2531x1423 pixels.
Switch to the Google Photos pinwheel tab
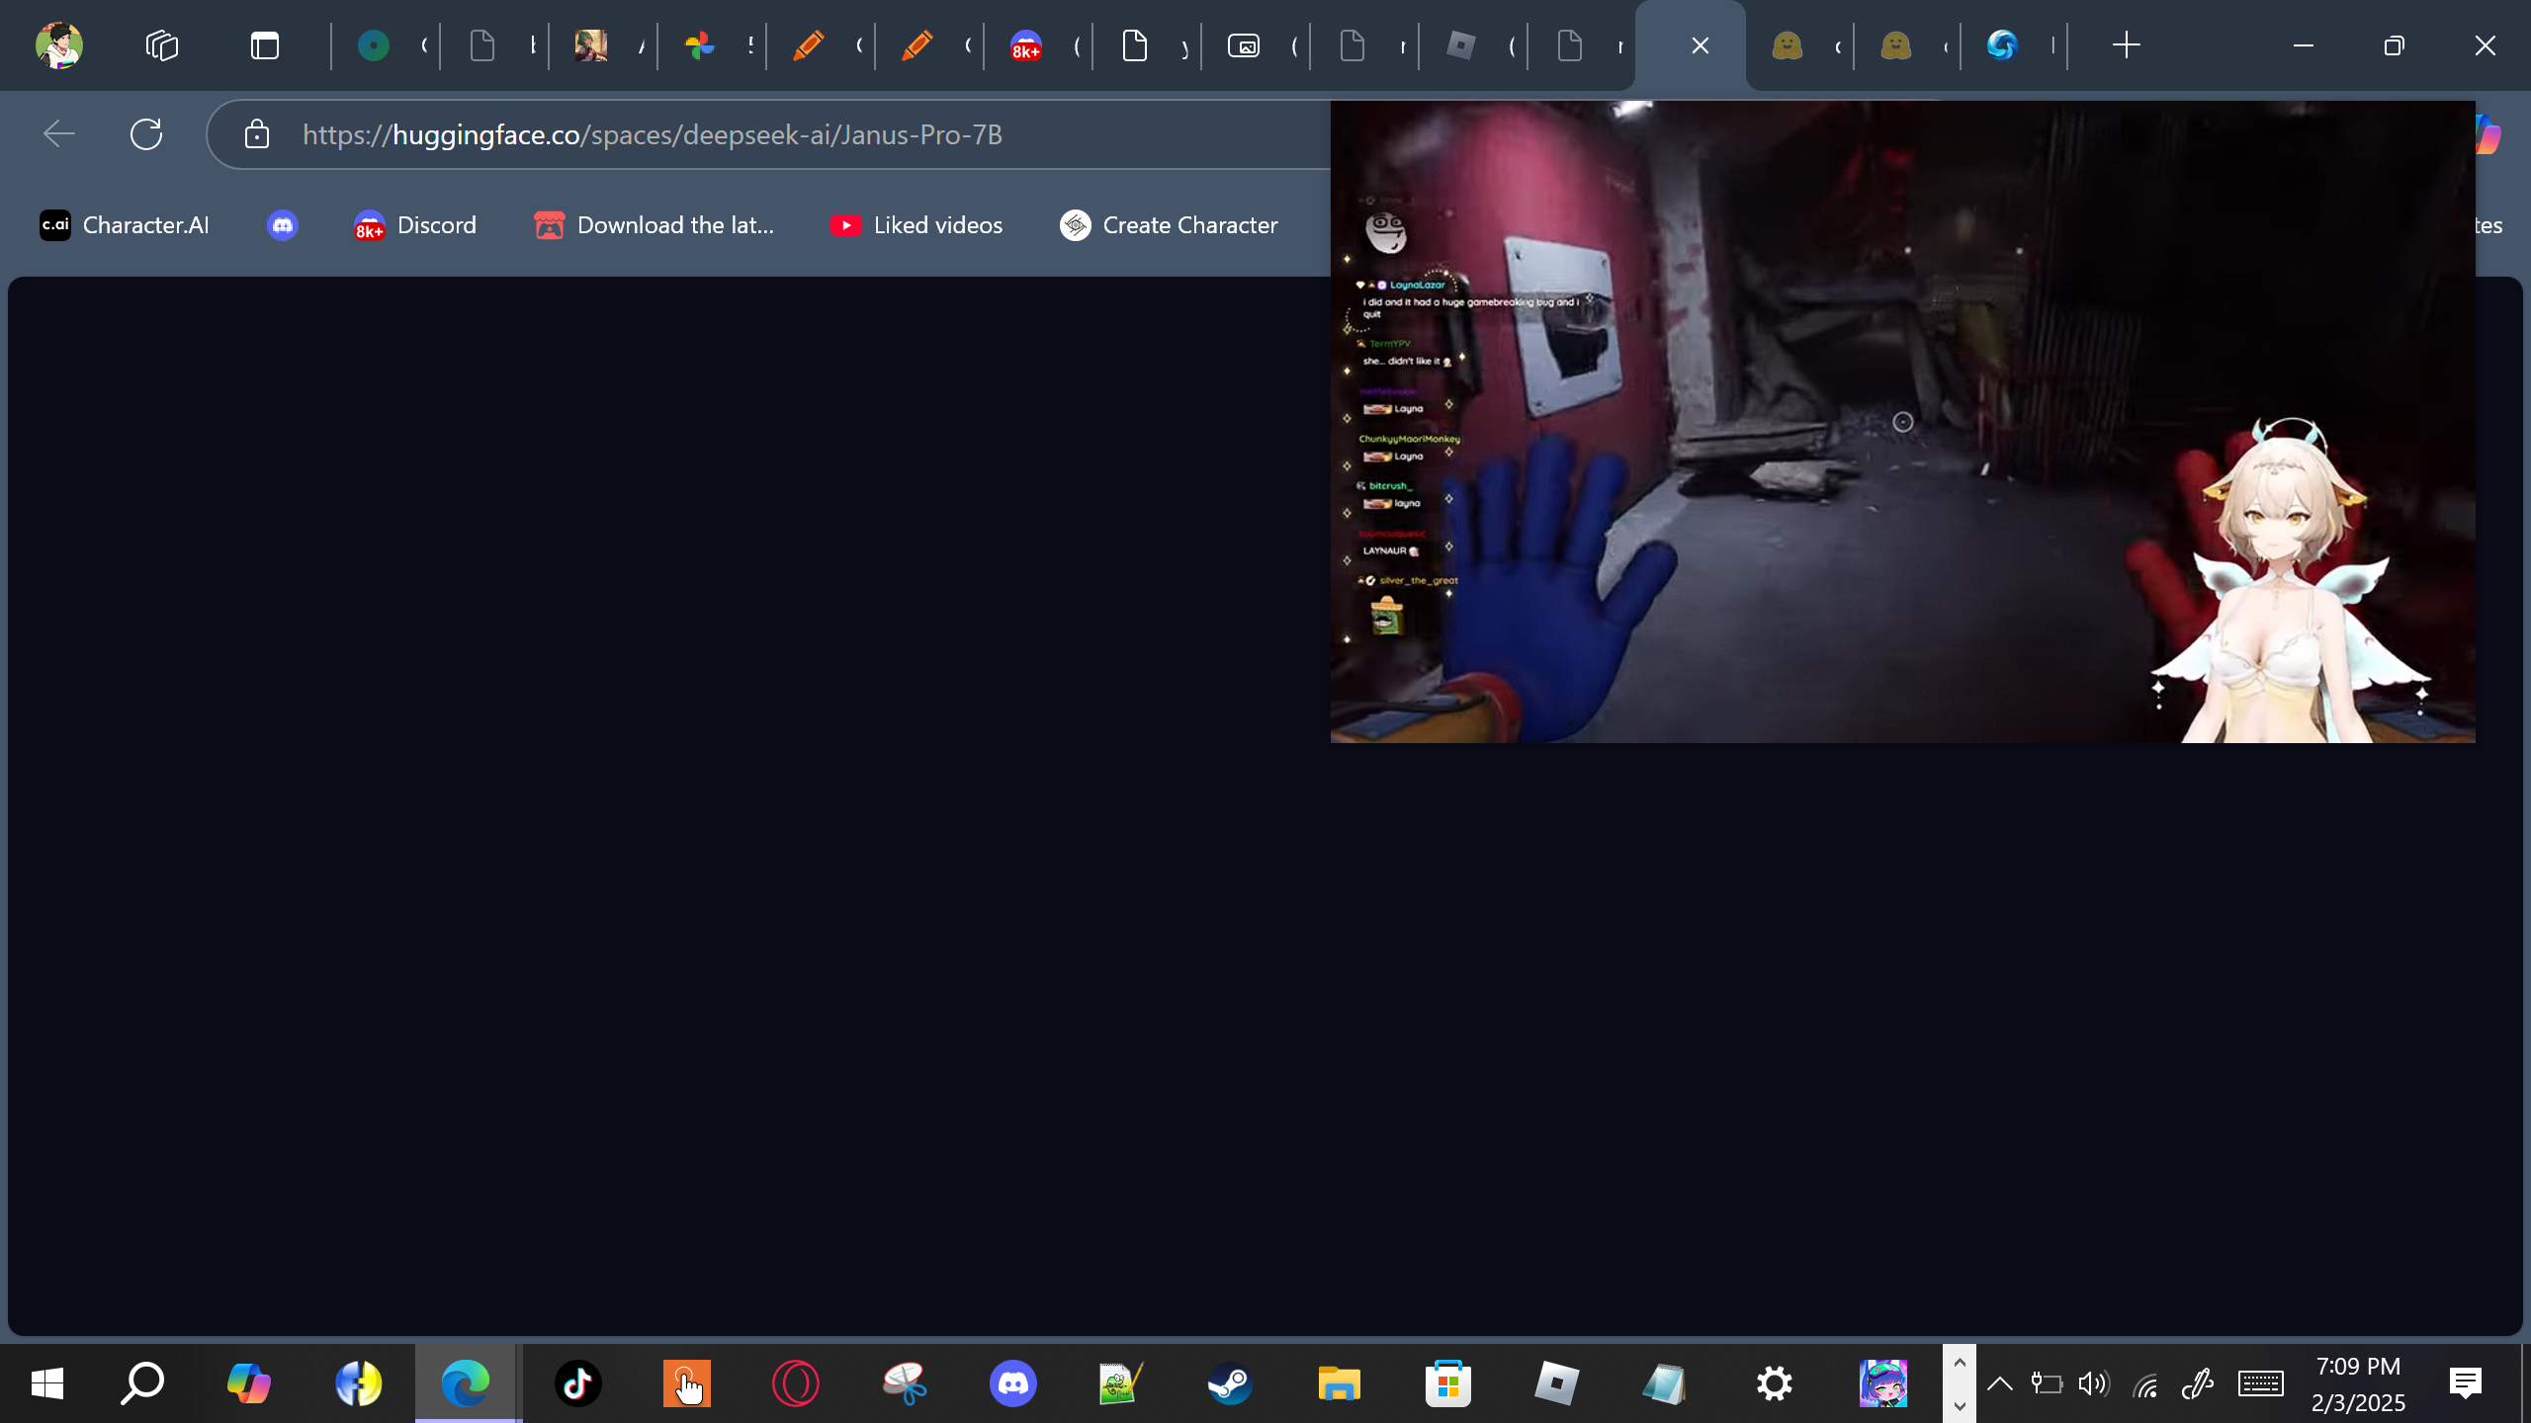coord(700,45)
